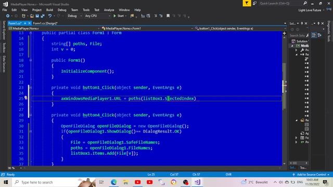The height and width of the screenshot is (187, 333).
Task: Open the Server Explorer side tab
Action: (4, 30)
